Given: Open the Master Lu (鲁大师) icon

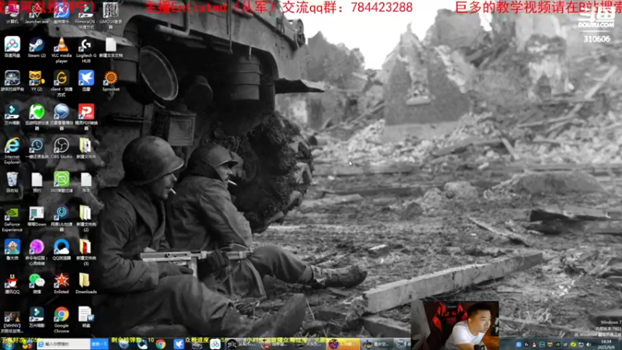Looking at the screenshot, I should (12, 250).
